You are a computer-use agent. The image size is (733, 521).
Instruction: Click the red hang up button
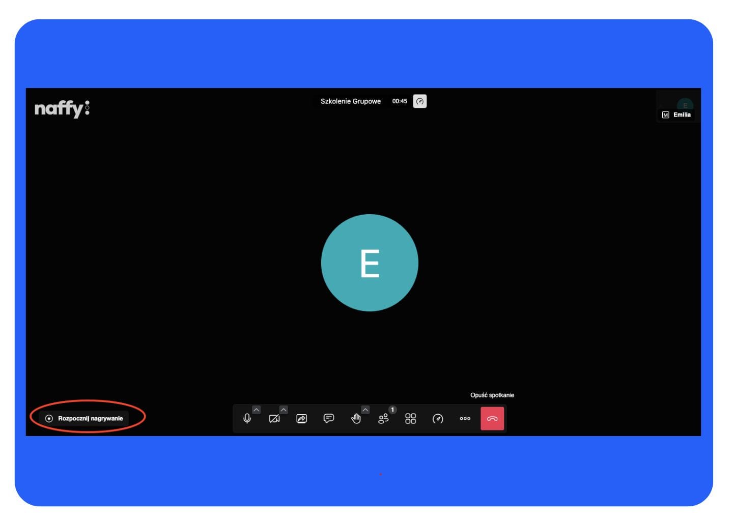(x=492, y=419)
